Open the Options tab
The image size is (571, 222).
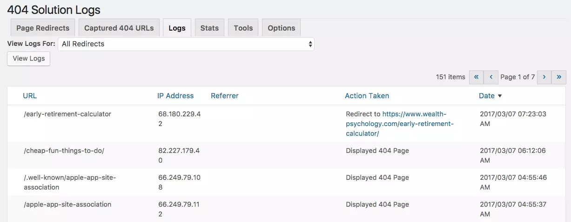point(281,28)
